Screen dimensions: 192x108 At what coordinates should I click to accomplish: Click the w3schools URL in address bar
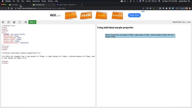point(41,8)
